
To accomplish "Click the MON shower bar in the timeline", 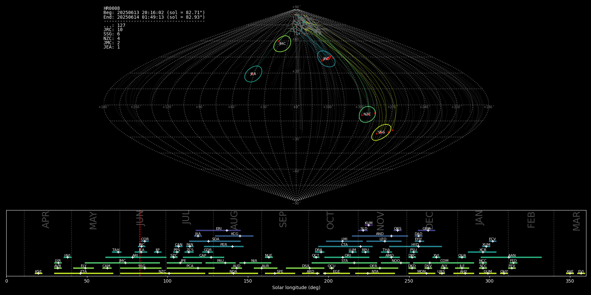I will click(x=422, y=273).
